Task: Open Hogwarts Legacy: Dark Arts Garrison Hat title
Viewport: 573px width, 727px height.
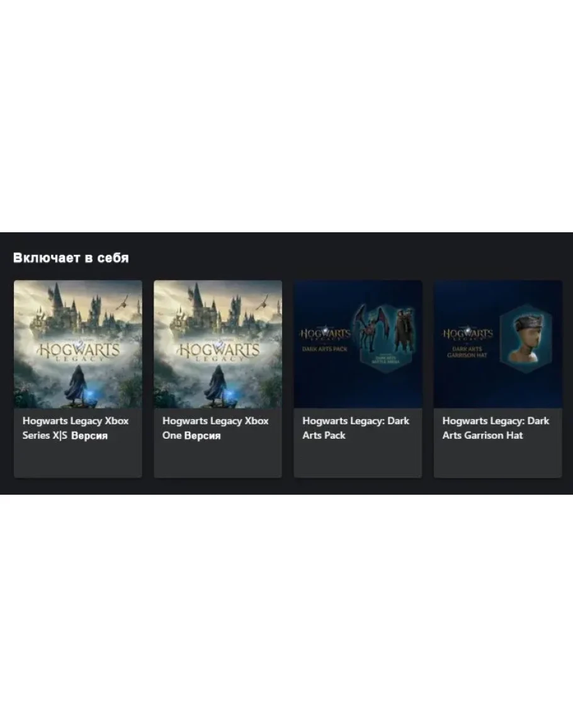Action: [x=496, y=428]
